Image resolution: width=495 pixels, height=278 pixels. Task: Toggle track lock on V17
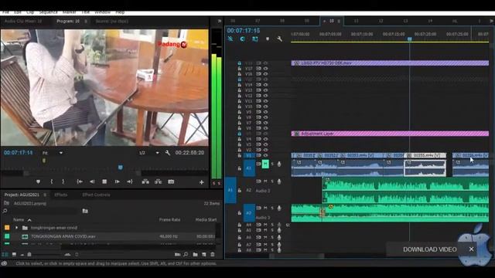240,69
